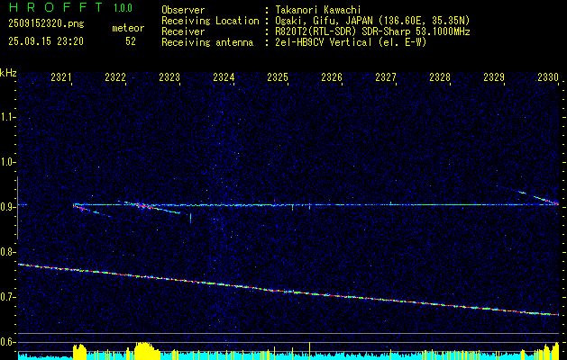
Task: Click the Receiving antenna label
Action: tap(207, 42)
